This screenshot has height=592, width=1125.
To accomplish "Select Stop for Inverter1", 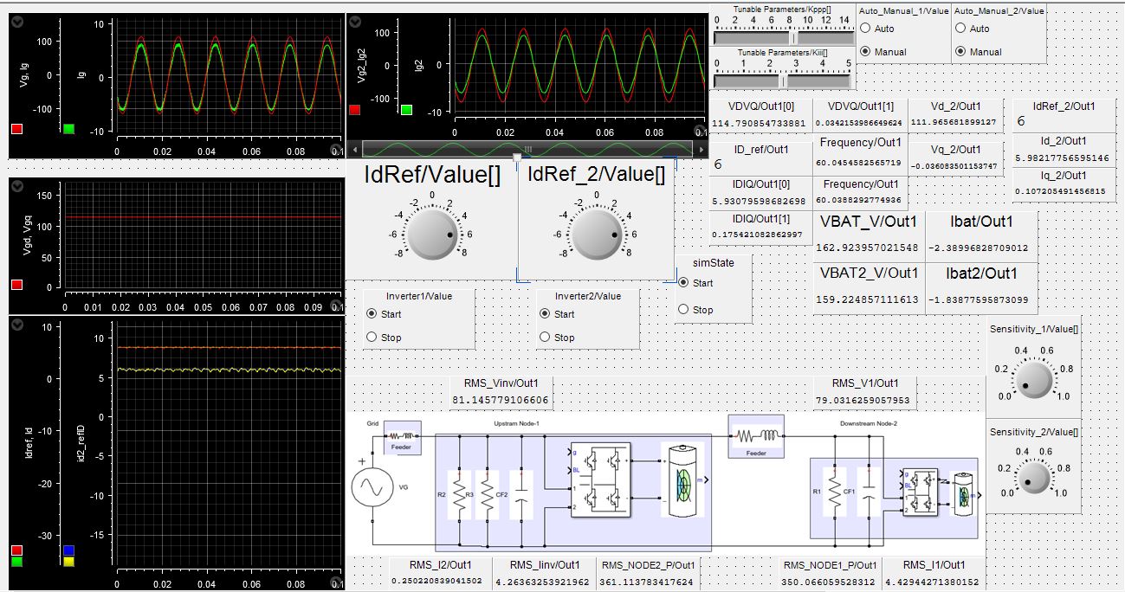I will point(372,337).
